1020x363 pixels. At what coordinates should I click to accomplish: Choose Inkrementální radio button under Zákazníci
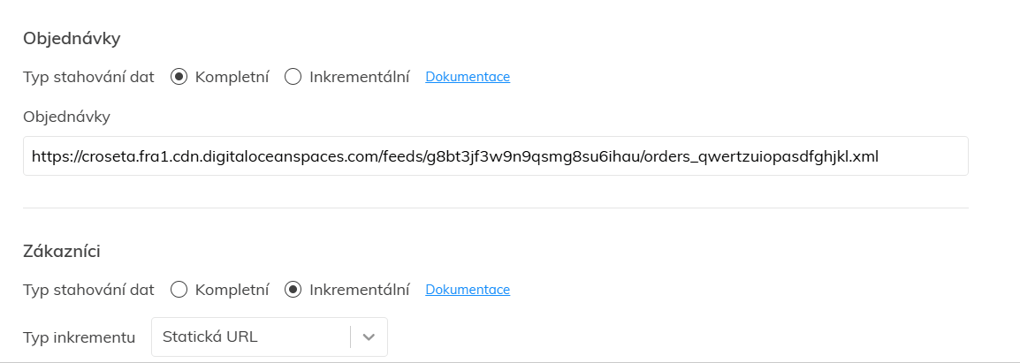[293, 290]
